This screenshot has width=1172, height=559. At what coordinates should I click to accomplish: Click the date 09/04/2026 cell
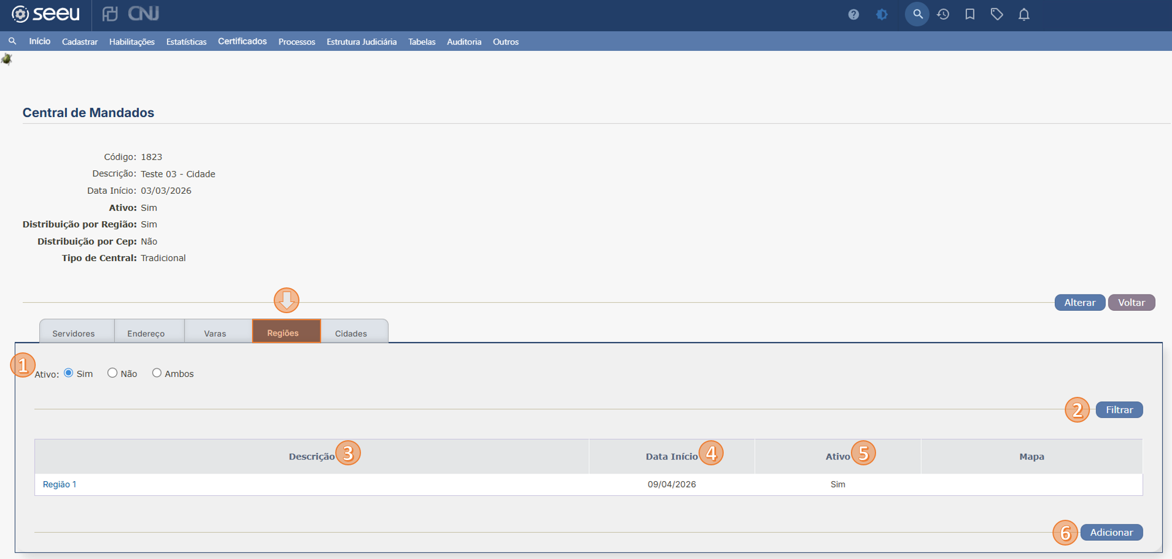pos(672,484)
